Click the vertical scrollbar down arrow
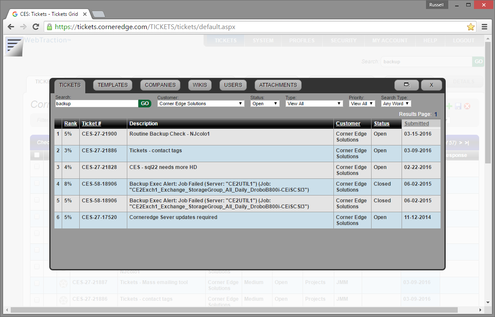This screenshot has height=317, width=495. pos(488,302)
